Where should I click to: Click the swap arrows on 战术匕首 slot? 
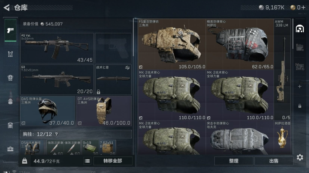pos(127,68)
